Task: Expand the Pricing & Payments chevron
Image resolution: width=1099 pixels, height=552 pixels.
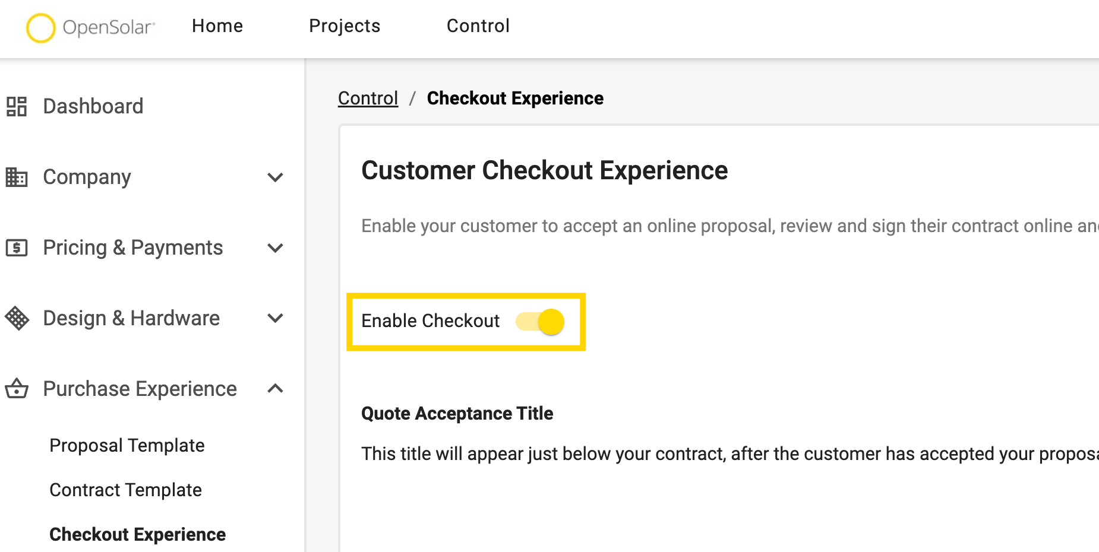Action: coord(275,248)
